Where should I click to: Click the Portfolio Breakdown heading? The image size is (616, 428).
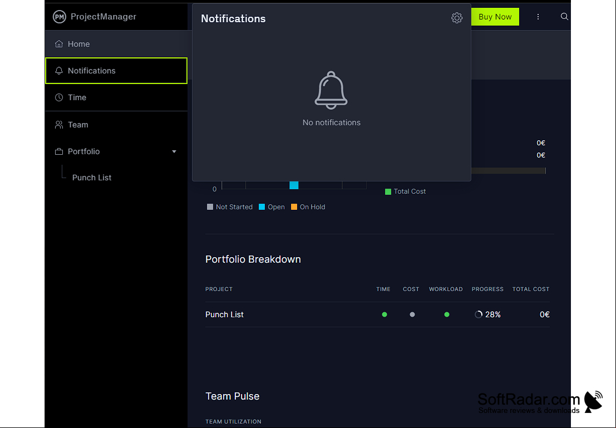[253, 259]
